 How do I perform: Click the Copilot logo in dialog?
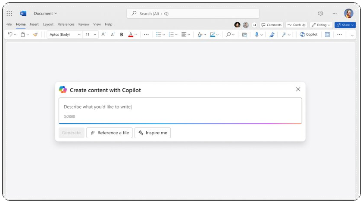click(63, 90)
